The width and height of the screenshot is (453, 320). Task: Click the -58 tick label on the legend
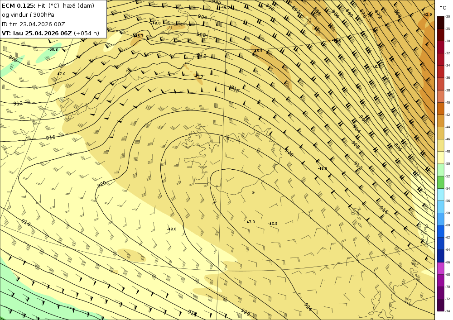tap(448, 213)
